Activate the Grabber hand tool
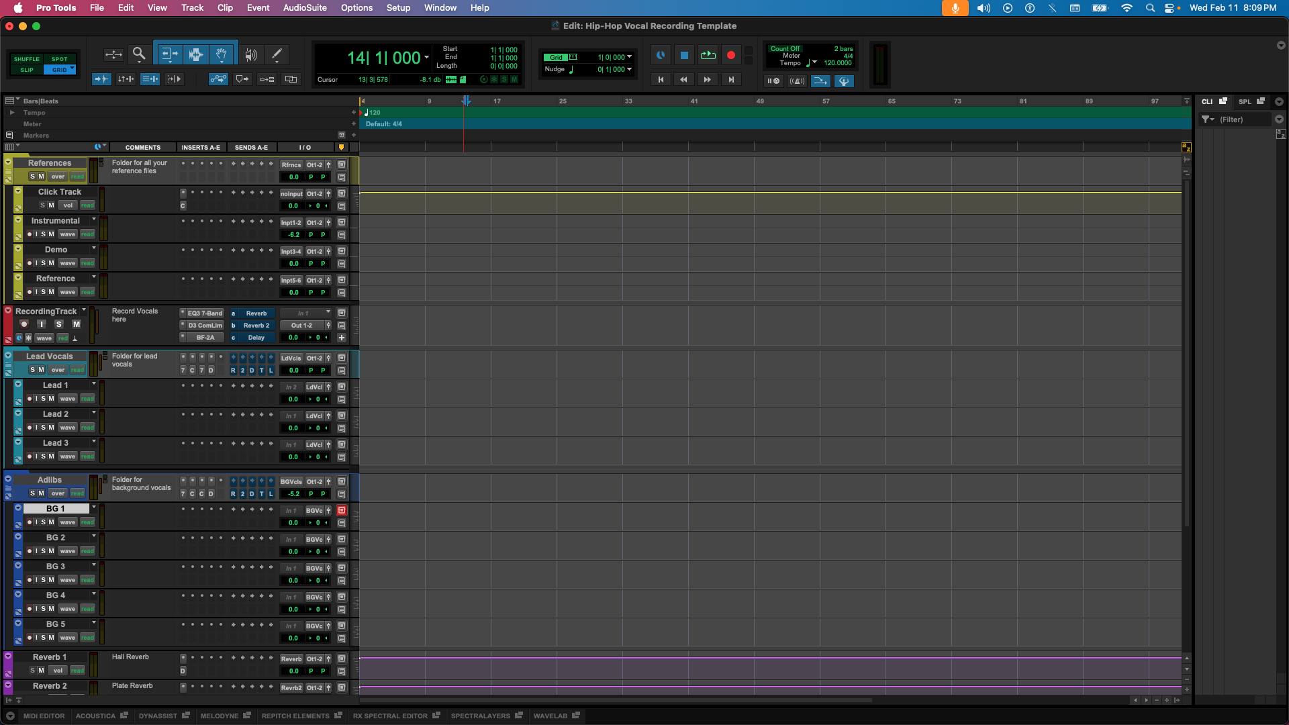Screen dimensions: 1289x725 pyautogui.click(x=222, y=54)
